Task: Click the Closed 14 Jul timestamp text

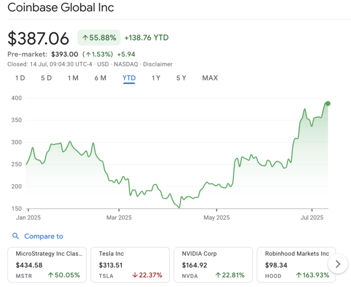Action: pyautogui.click(x=50, y=65)
